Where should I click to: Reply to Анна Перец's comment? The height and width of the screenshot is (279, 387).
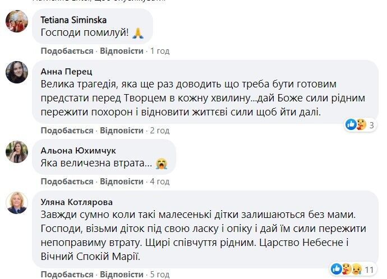(x=122, y=131)
